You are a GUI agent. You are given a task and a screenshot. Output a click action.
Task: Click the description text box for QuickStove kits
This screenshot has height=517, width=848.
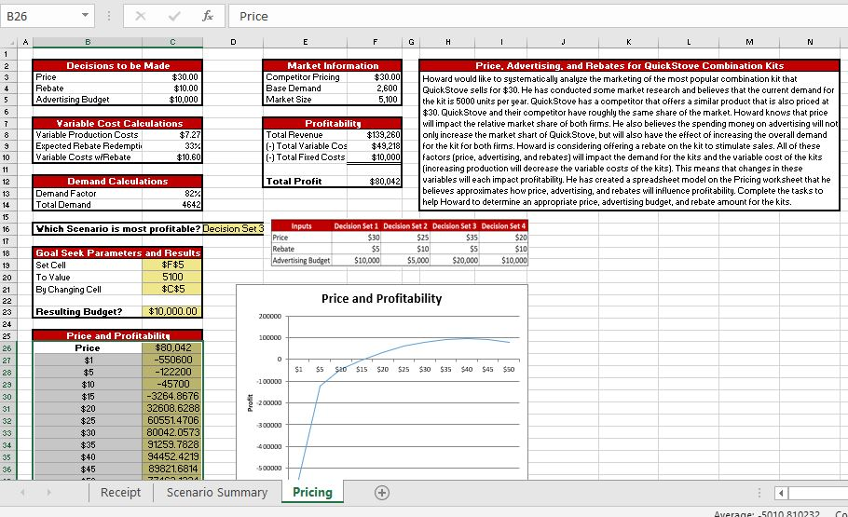click(x=630, y=140)
